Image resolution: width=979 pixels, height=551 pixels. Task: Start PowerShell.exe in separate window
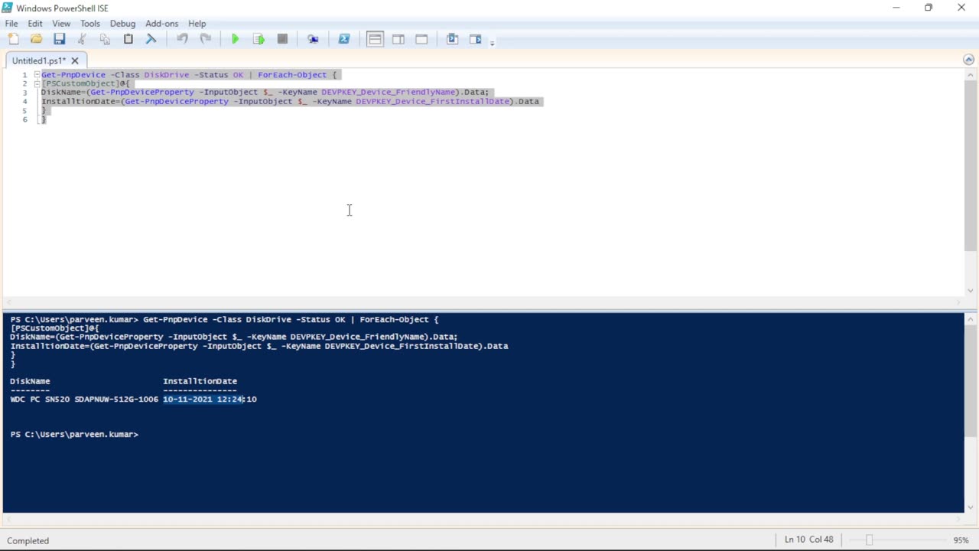click(x=343, y=39)
